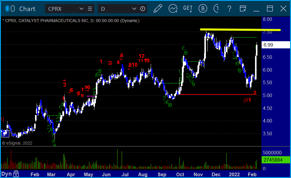Click the 2745884 volume value label

click(276, 160)
